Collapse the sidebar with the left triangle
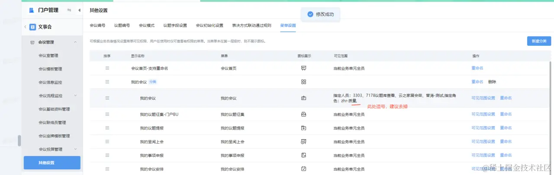Image resolution: width=554 pixels, height=175 pixels. point(79,10)
